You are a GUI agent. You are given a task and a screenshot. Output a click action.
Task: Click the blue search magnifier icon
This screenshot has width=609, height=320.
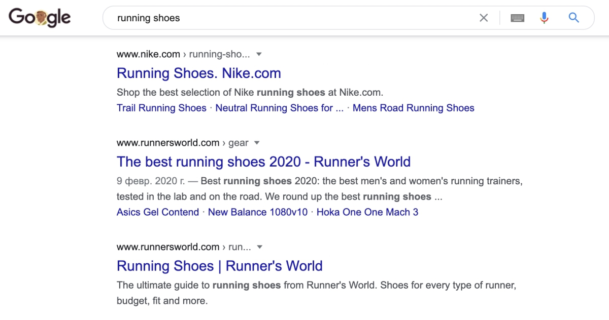(573, 17)
